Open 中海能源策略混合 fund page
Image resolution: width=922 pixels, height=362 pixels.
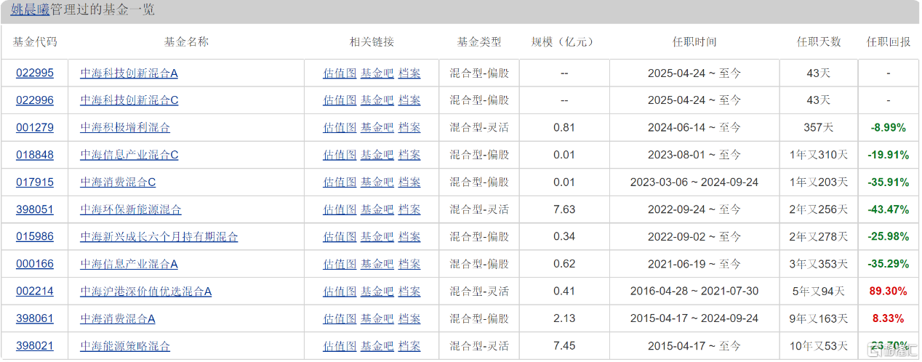pos(125,347)
